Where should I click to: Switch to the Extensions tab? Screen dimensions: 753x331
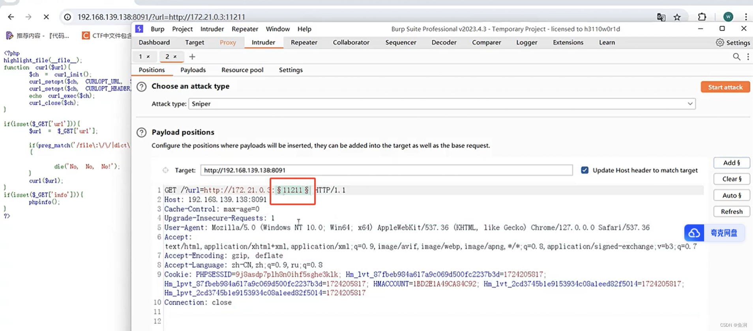[x=568, y=43]
